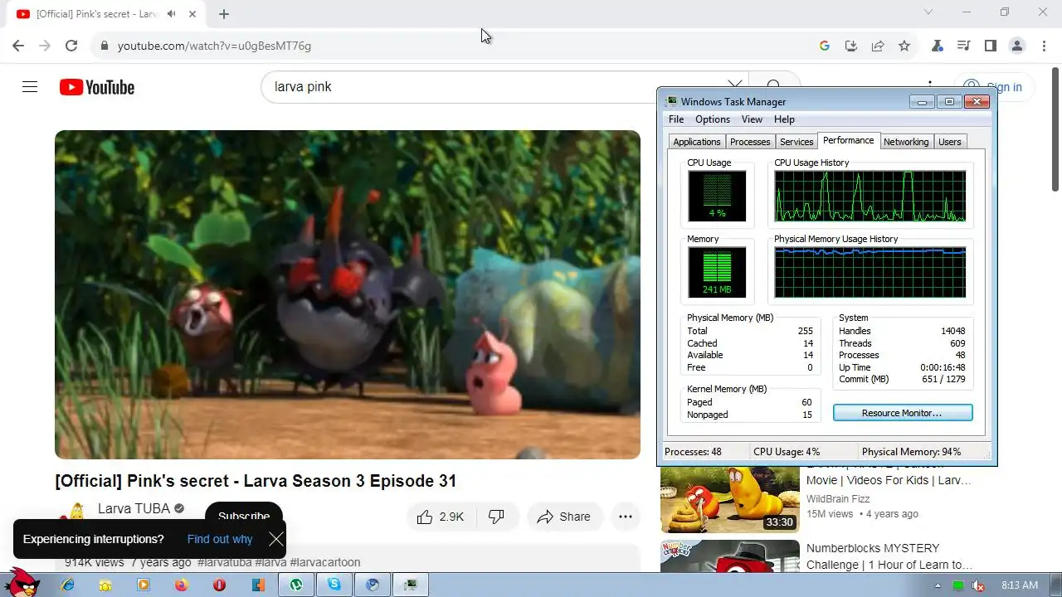Viewport: 1062px width, 597px height.
Task: Click the padlock site info icon
Action: (104, 46)
